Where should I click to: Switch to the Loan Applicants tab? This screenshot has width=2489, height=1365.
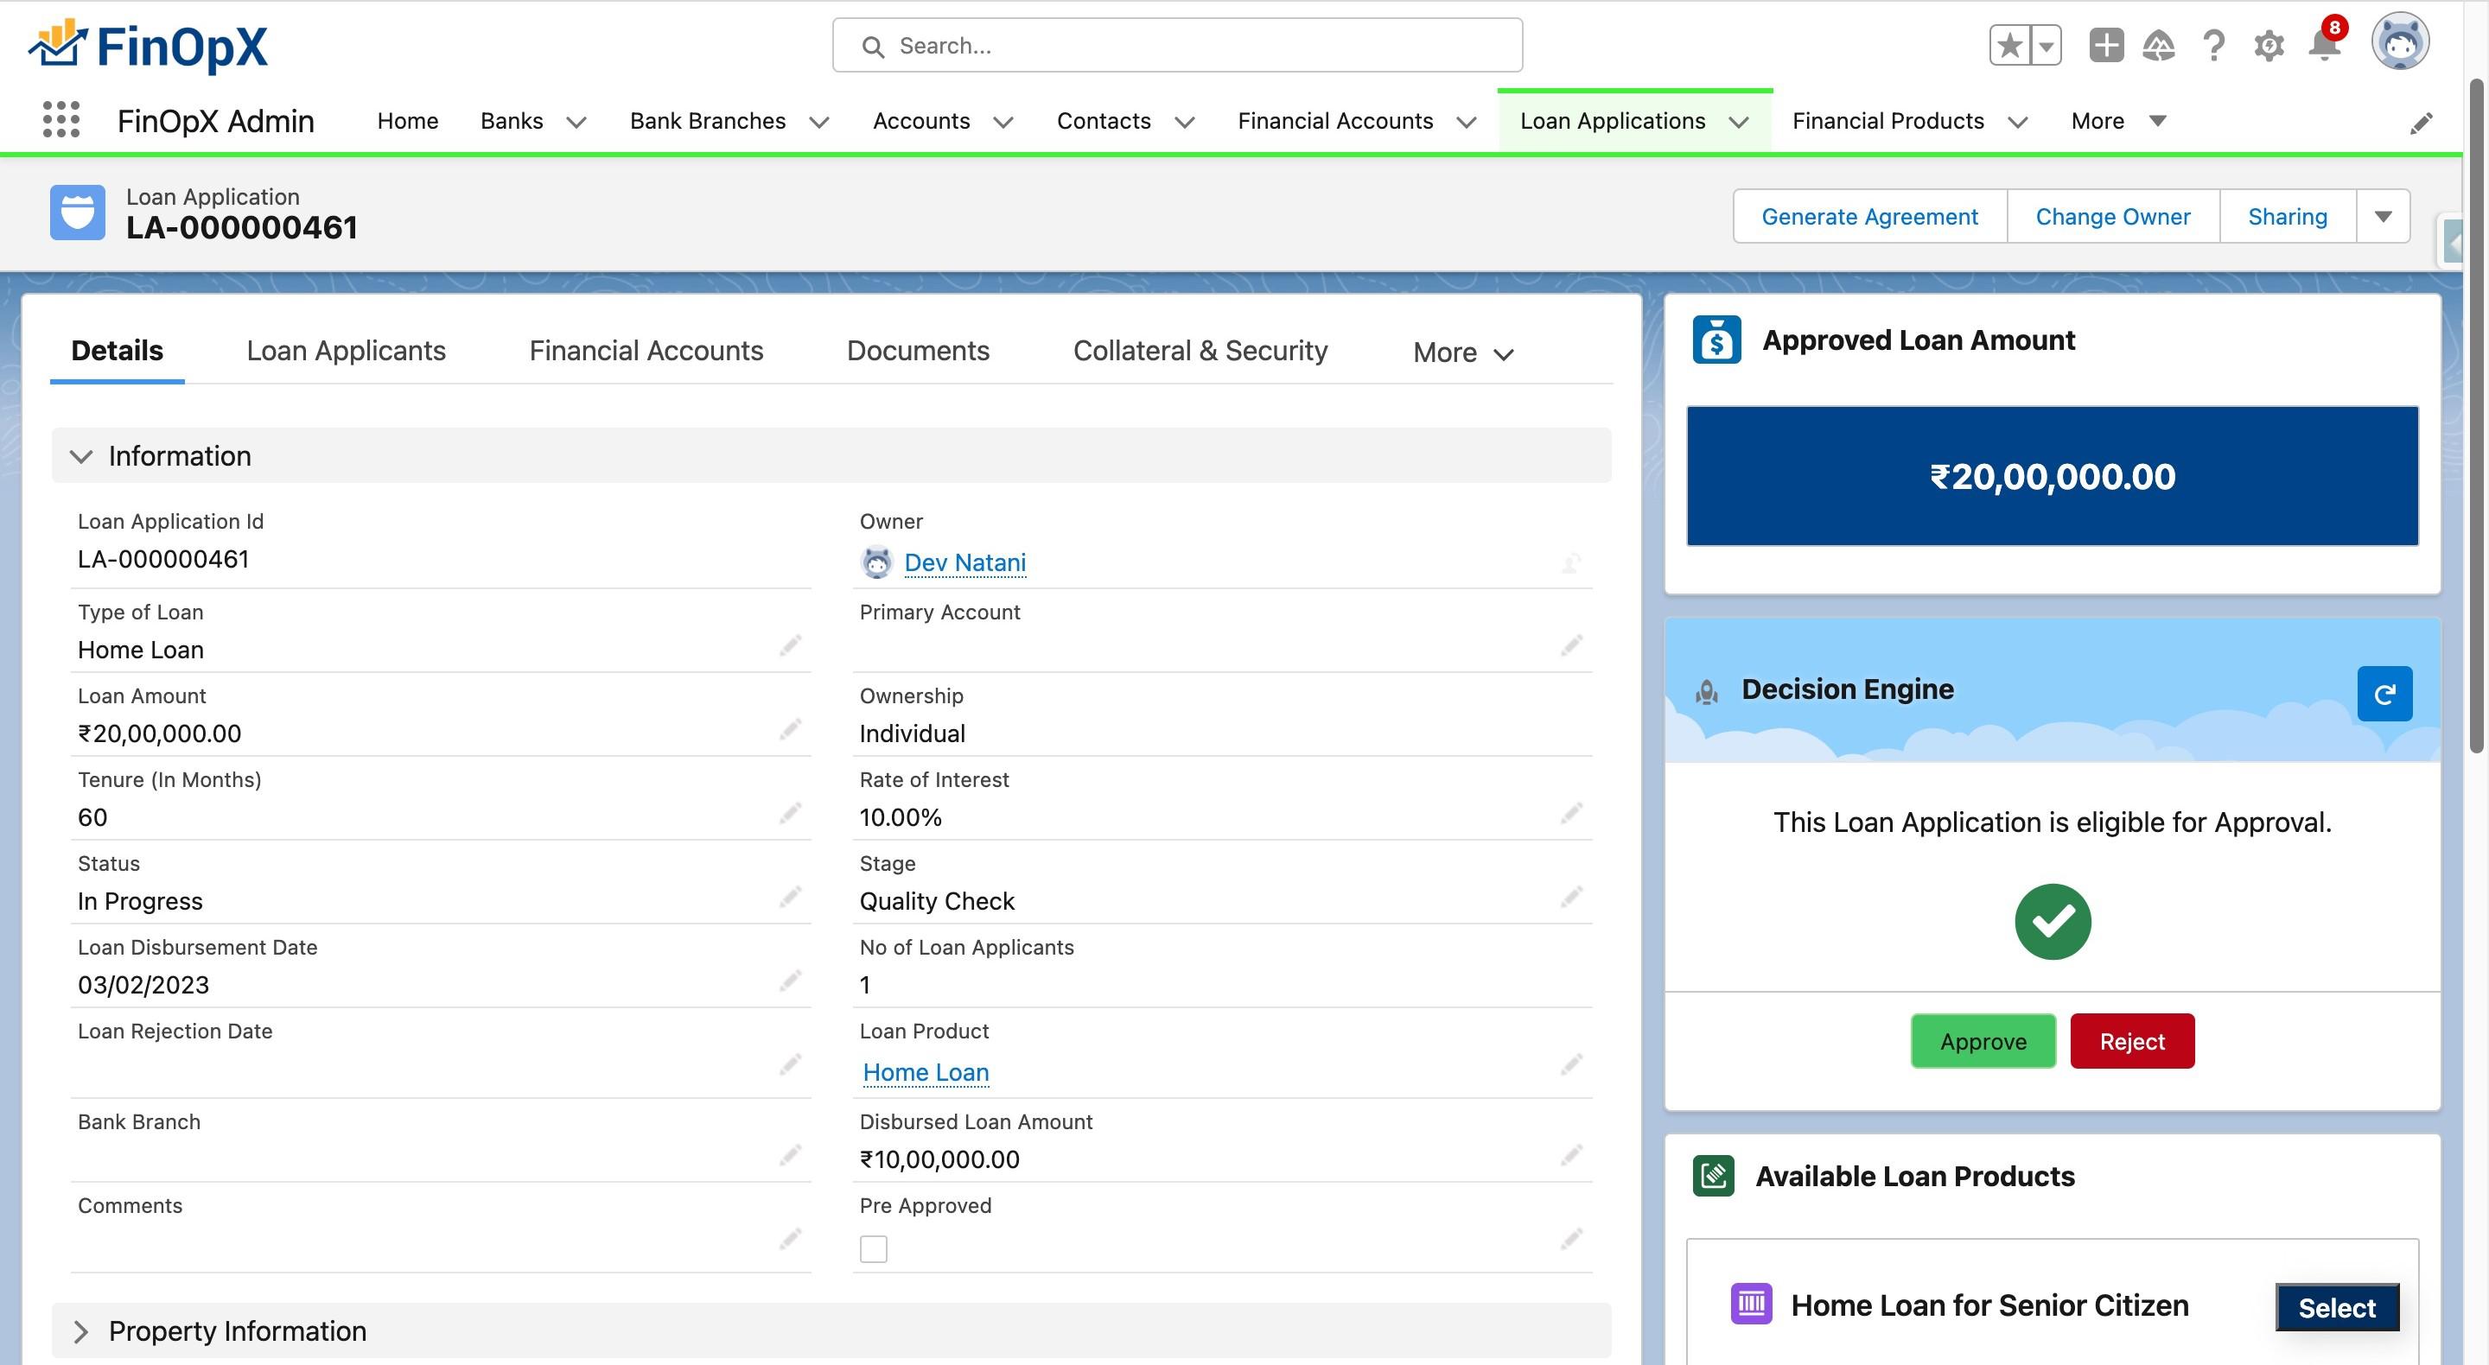click(x=346, y=351)
